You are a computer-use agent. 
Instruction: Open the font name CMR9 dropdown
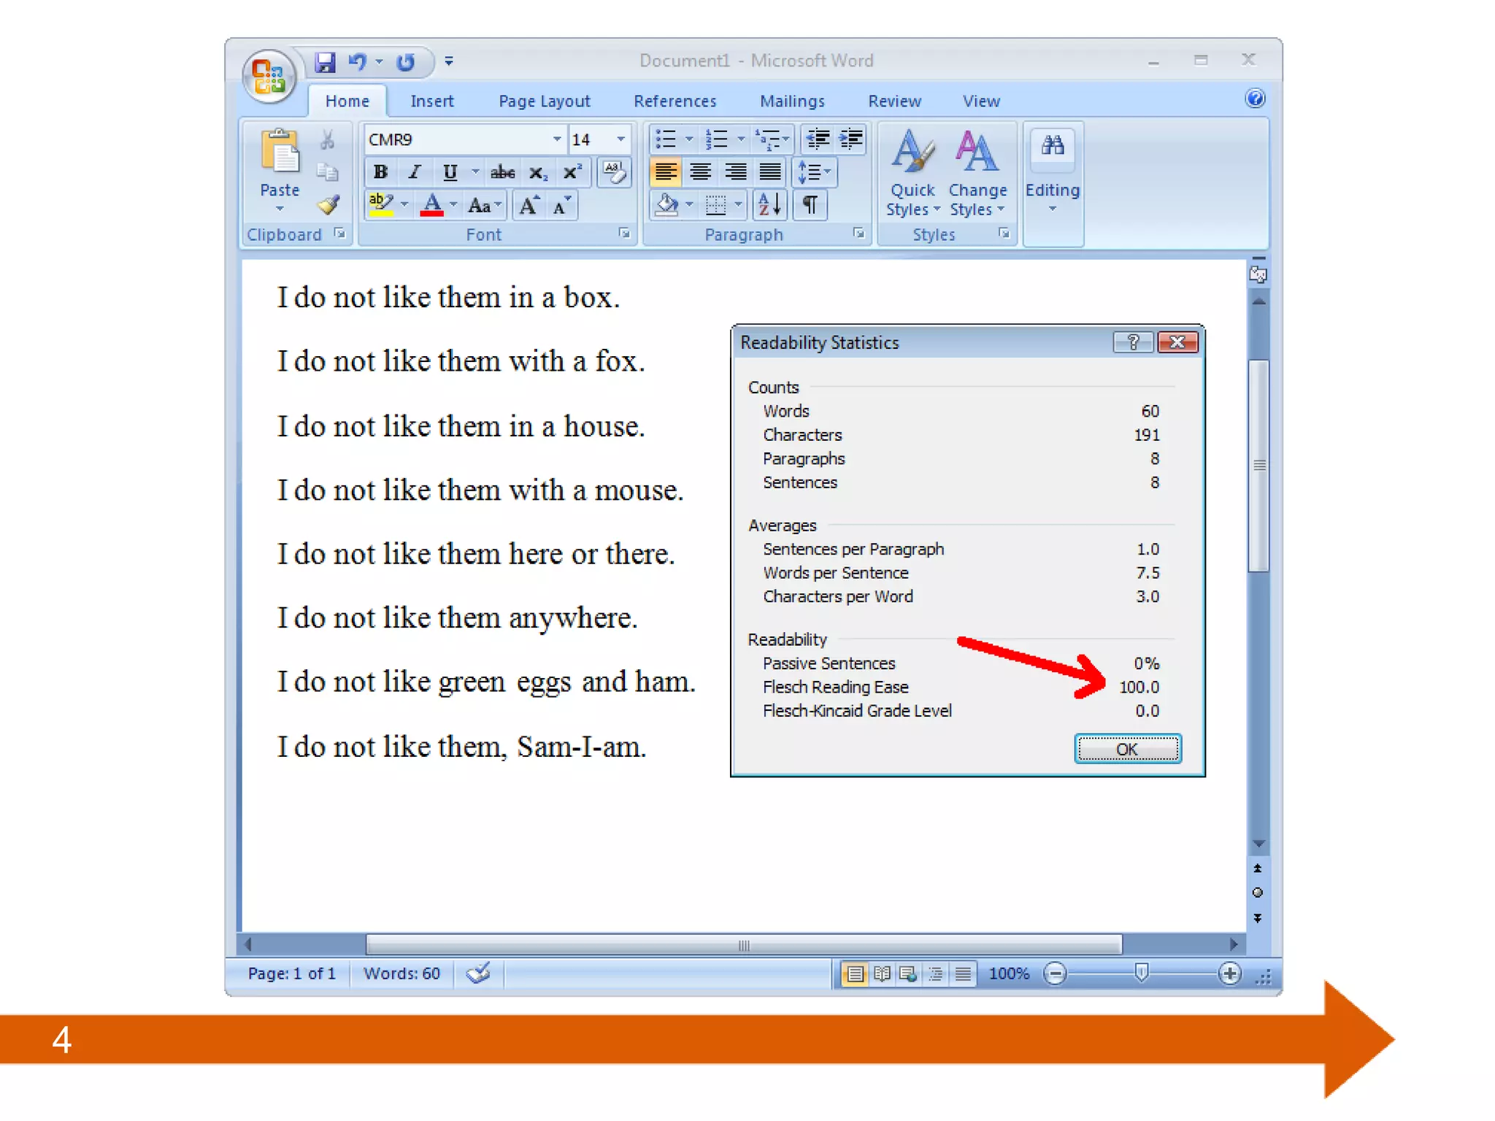pyautogui.click(x=556, y=139)
